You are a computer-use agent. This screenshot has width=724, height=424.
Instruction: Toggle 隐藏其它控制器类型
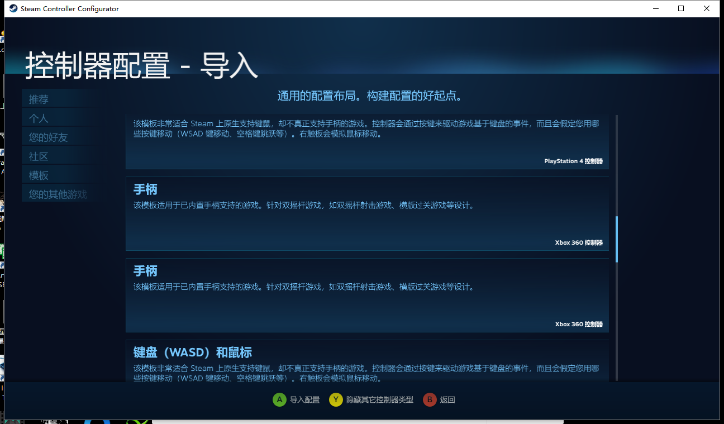click(371, 399)
